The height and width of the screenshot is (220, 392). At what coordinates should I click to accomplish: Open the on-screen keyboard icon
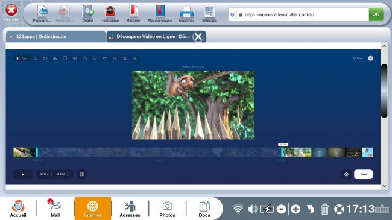(382, 209)
